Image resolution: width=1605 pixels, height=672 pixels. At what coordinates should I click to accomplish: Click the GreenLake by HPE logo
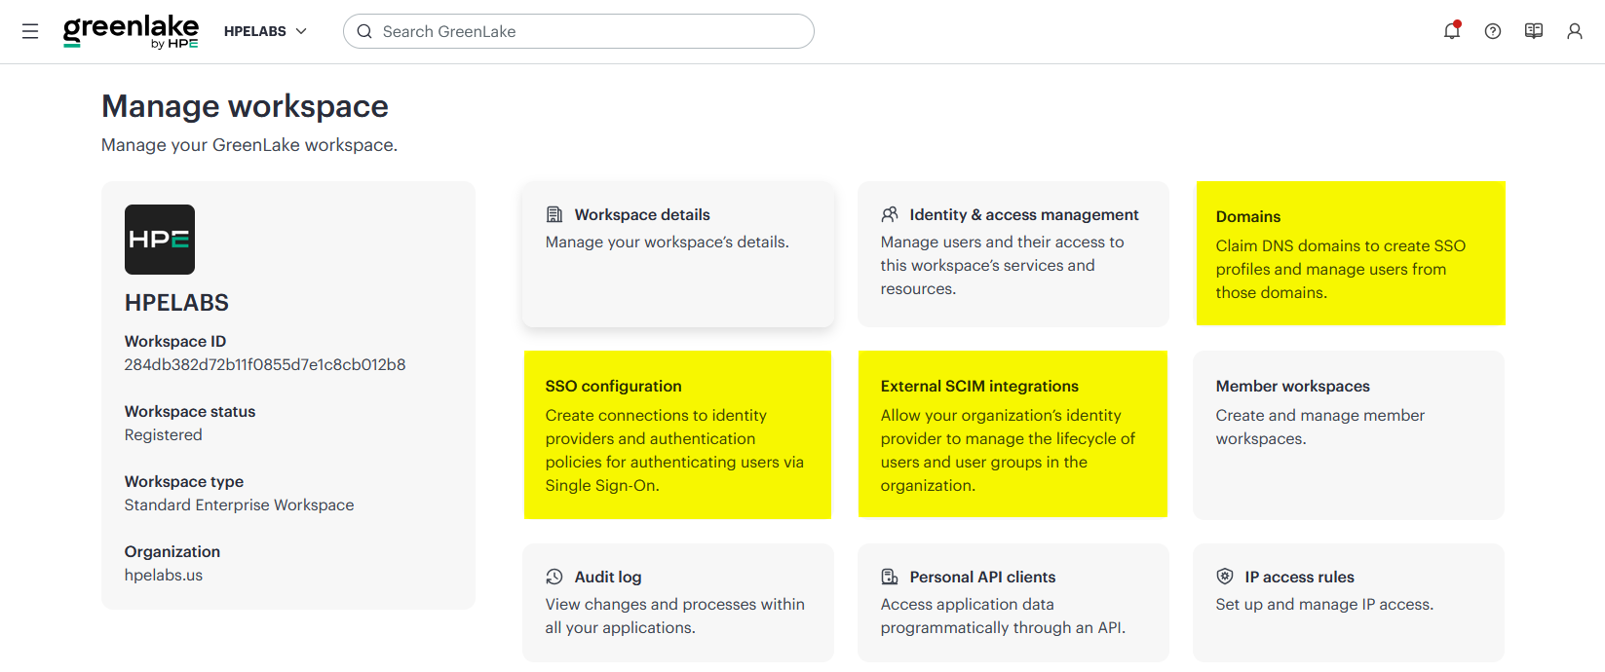(x=131, y=31)
